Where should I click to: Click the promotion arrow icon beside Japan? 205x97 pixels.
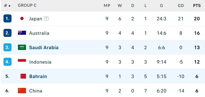click(46, 18)
